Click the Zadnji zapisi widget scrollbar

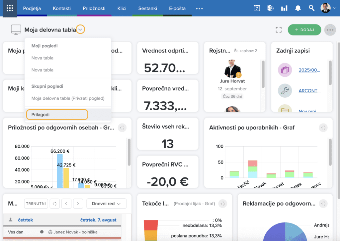[x=330, y=73]
